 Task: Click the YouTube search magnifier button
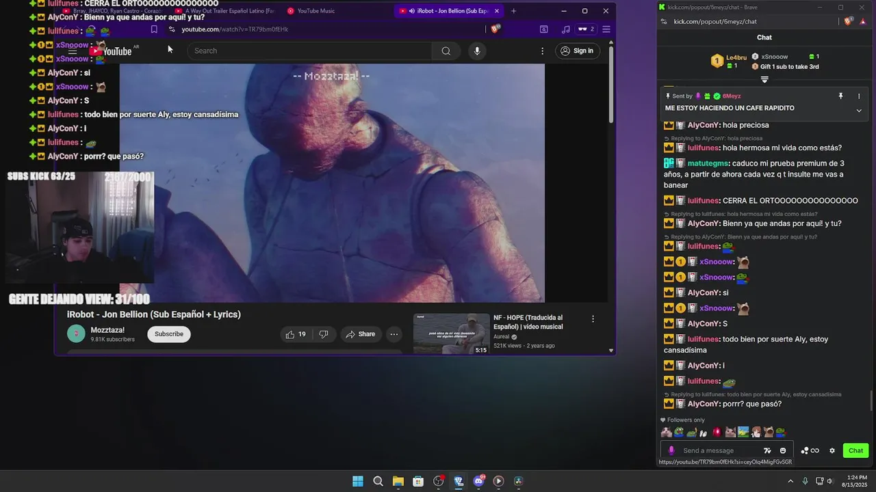tap(446, 51)
